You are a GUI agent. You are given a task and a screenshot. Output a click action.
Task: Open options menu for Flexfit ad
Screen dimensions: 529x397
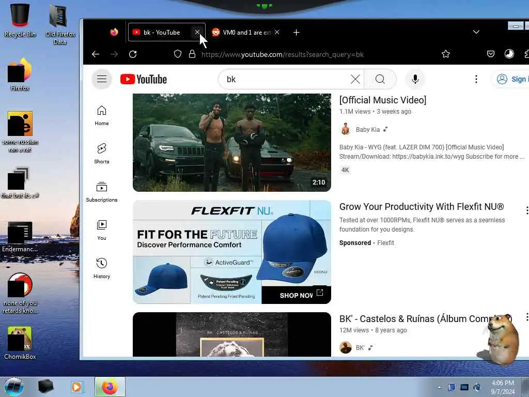pyautogui.click(x=526, y=210)
